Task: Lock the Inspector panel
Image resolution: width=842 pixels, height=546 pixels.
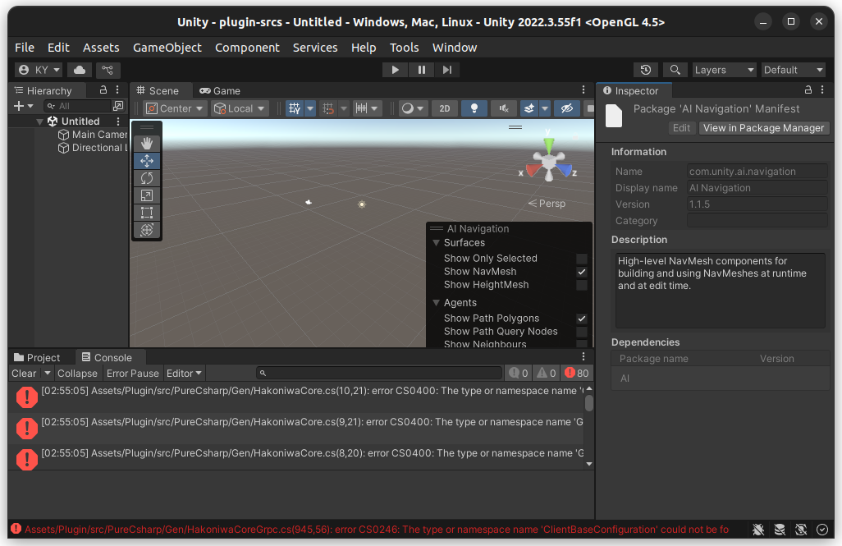Action: click(808, 89)
